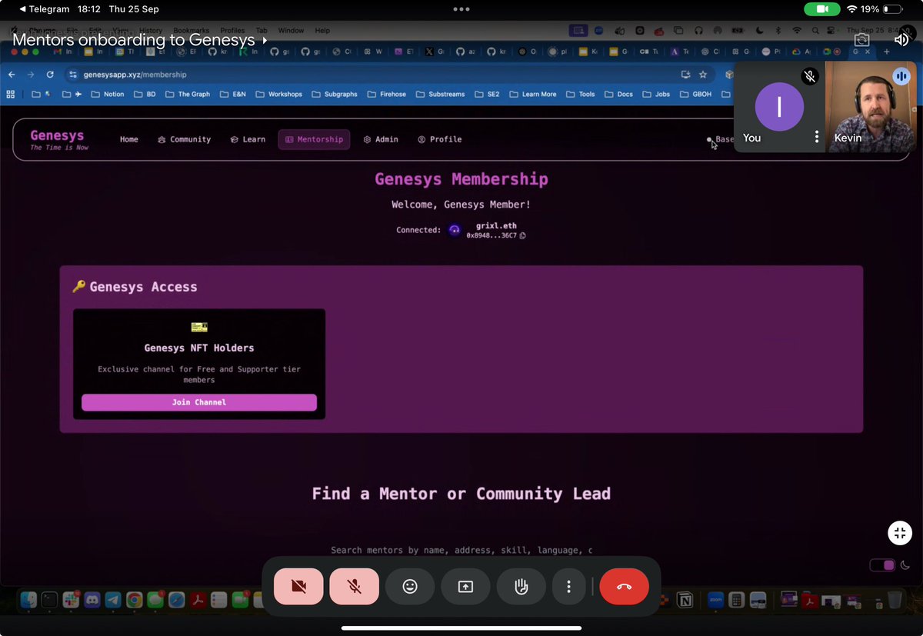Open the Tools bookmarks folder
Viewport: 923px width, 636px height.
(581, 94)
